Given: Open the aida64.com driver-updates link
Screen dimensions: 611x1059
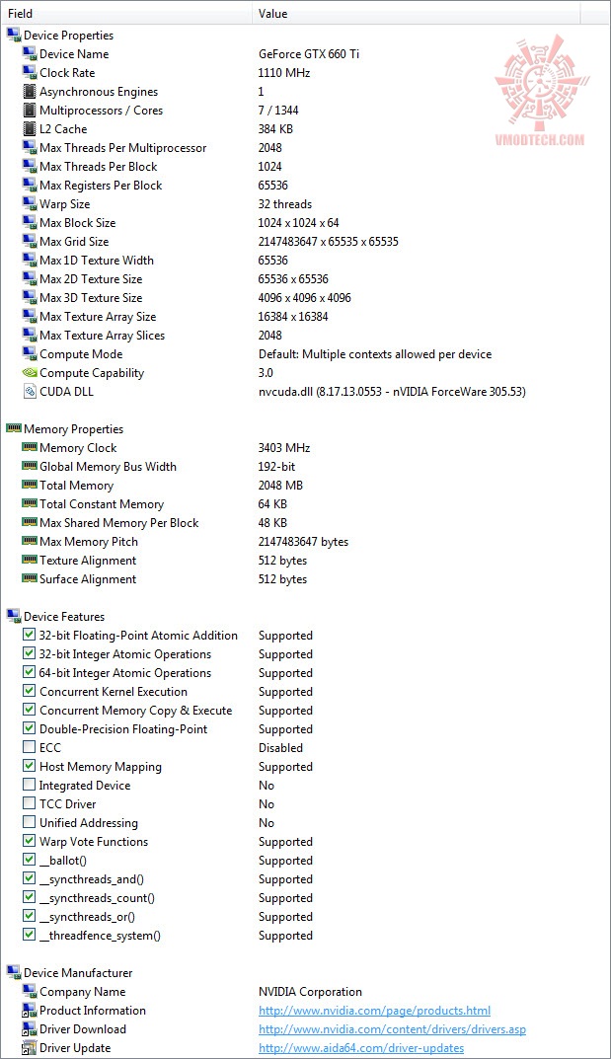Looking at the screenshot, I should [361, 1048].
